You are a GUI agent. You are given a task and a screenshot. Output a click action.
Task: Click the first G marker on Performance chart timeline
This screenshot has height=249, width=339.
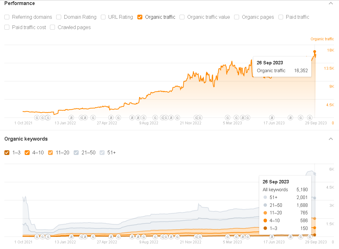(37, 118)
